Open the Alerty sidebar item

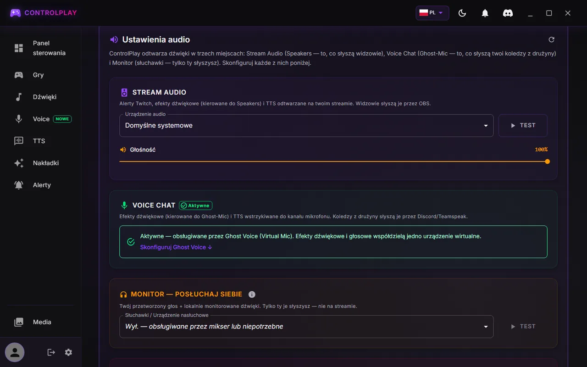[41, 185]
